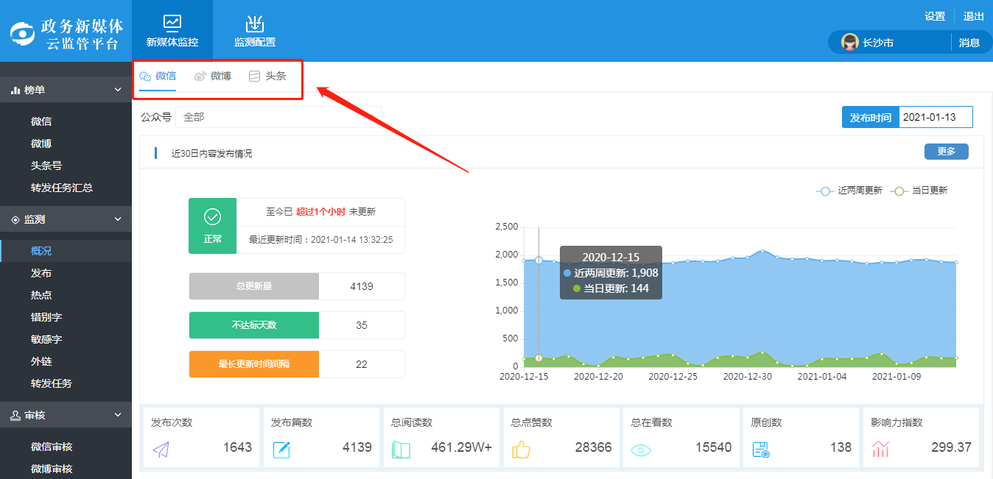Viewport: 993px width, 479px height.
Task: Click the paper plane icon in 发布次数
Action: (x=161, y=450)
